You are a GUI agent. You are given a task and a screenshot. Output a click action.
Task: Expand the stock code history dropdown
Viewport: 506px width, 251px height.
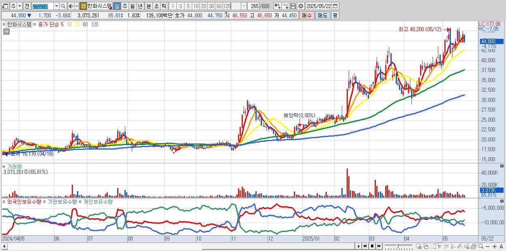pos(56,6)
